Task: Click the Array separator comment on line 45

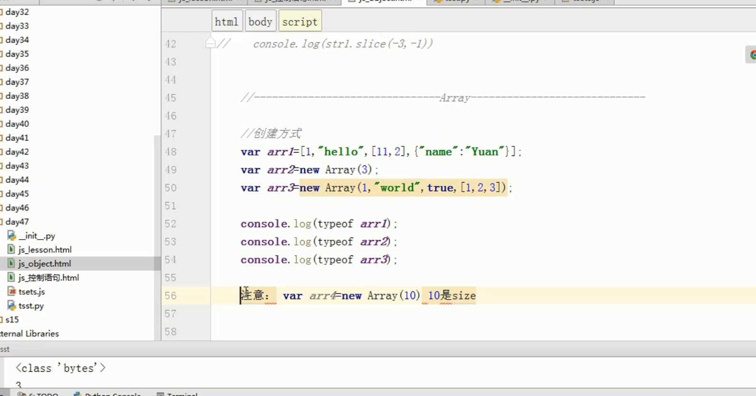Action: click(443, 98)
